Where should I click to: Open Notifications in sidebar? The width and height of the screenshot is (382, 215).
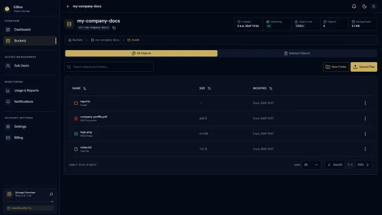coord(30,102)
